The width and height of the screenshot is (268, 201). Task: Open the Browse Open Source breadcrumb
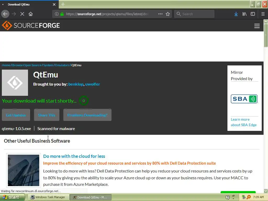[x=27, y=65]
